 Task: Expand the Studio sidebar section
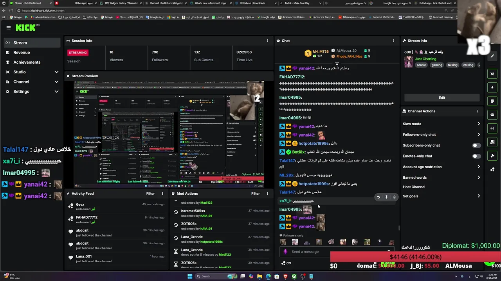56,72
